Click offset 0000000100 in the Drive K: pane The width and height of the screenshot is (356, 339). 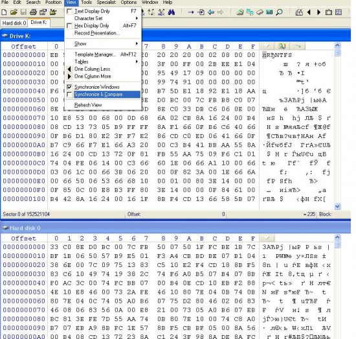(x=24, y=199)
